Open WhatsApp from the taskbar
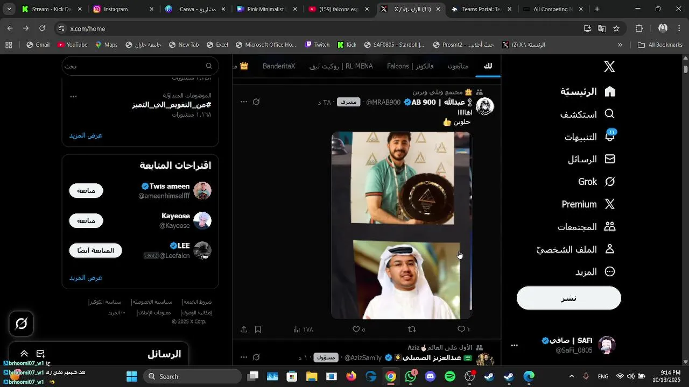This screenshot has height=387, width=689. 411,376
